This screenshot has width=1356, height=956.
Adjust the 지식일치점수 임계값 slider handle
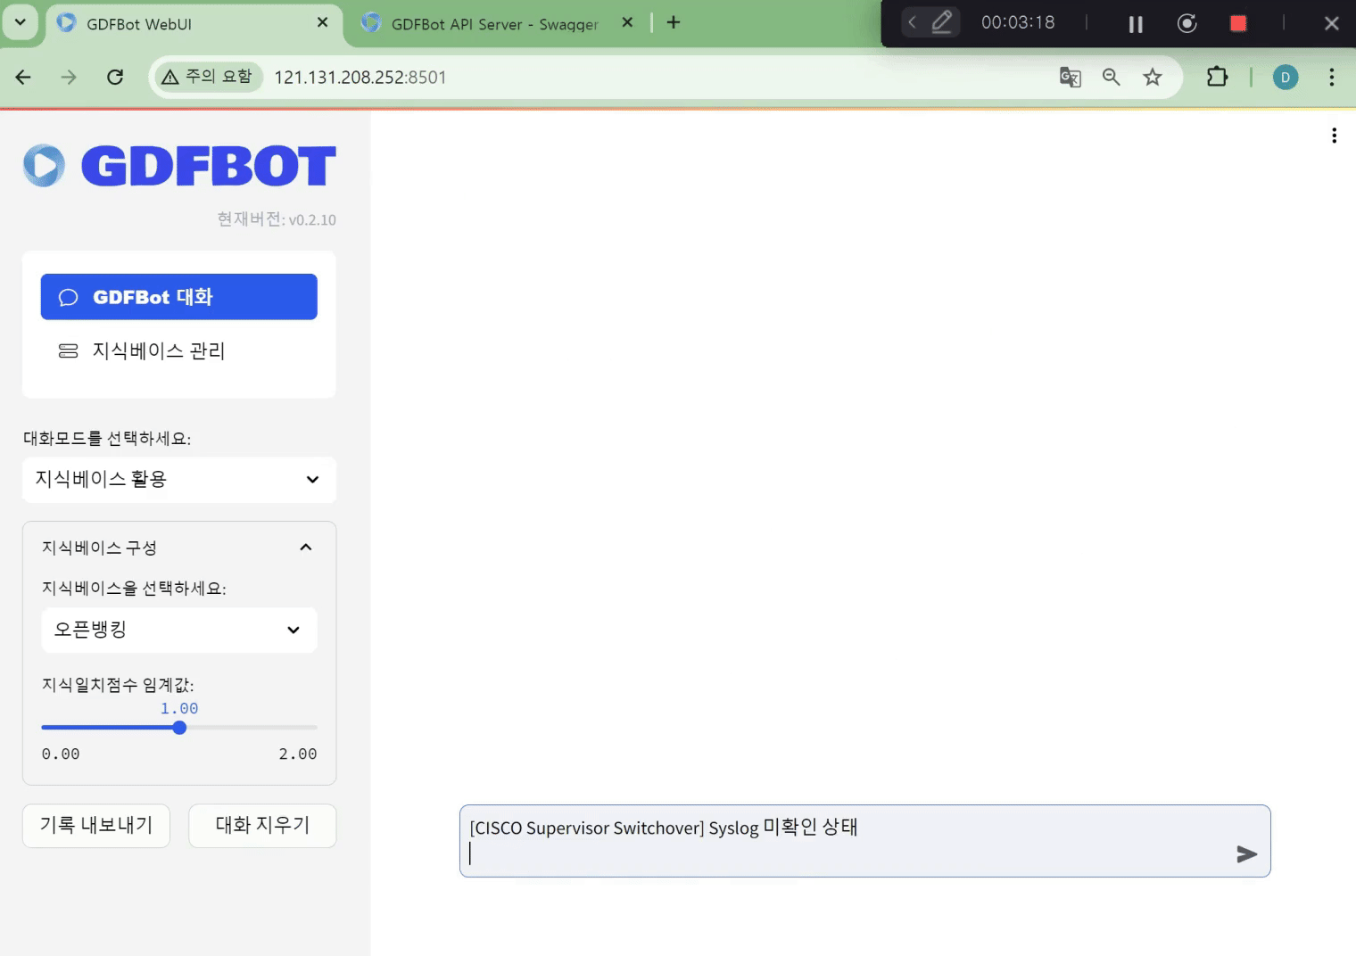(x=179, y=728)
